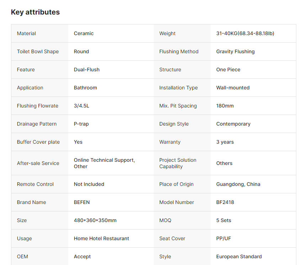This screenshot has height=265, width=302.
Task: Click the Project Solution Capability label
Action: click(x=178, y=163)
